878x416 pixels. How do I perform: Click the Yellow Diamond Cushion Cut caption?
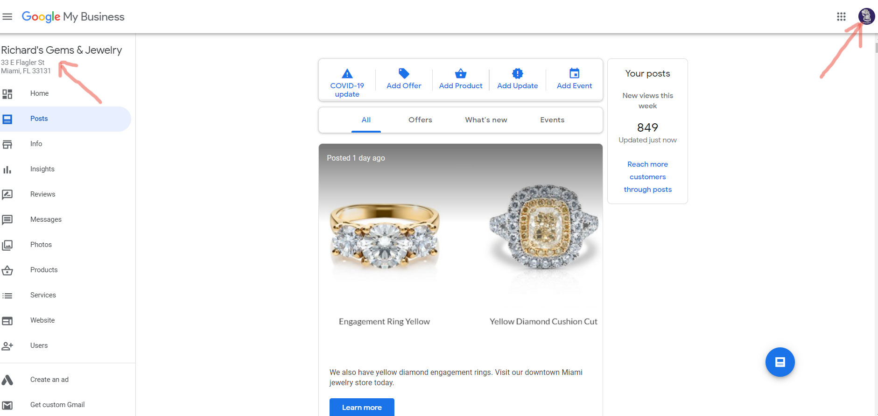click(x=543, y=322)
